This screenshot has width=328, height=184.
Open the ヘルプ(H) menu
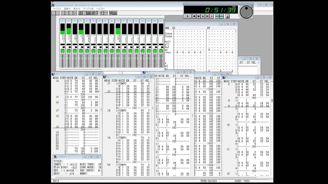[100, 9]
